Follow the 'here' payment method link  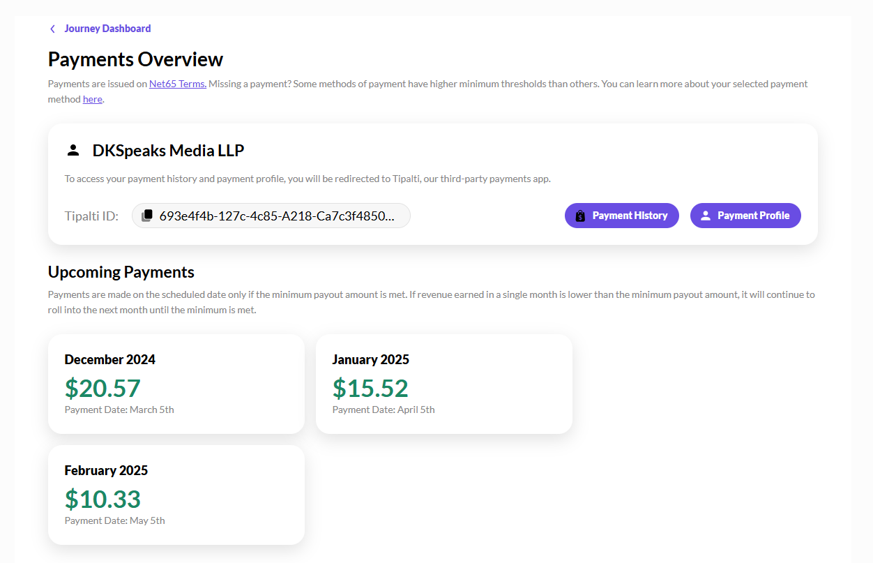(x=92, y=99)
